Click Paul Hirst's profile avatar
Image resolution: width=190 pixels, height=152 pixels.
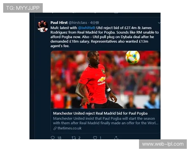(x=42, y=26)
